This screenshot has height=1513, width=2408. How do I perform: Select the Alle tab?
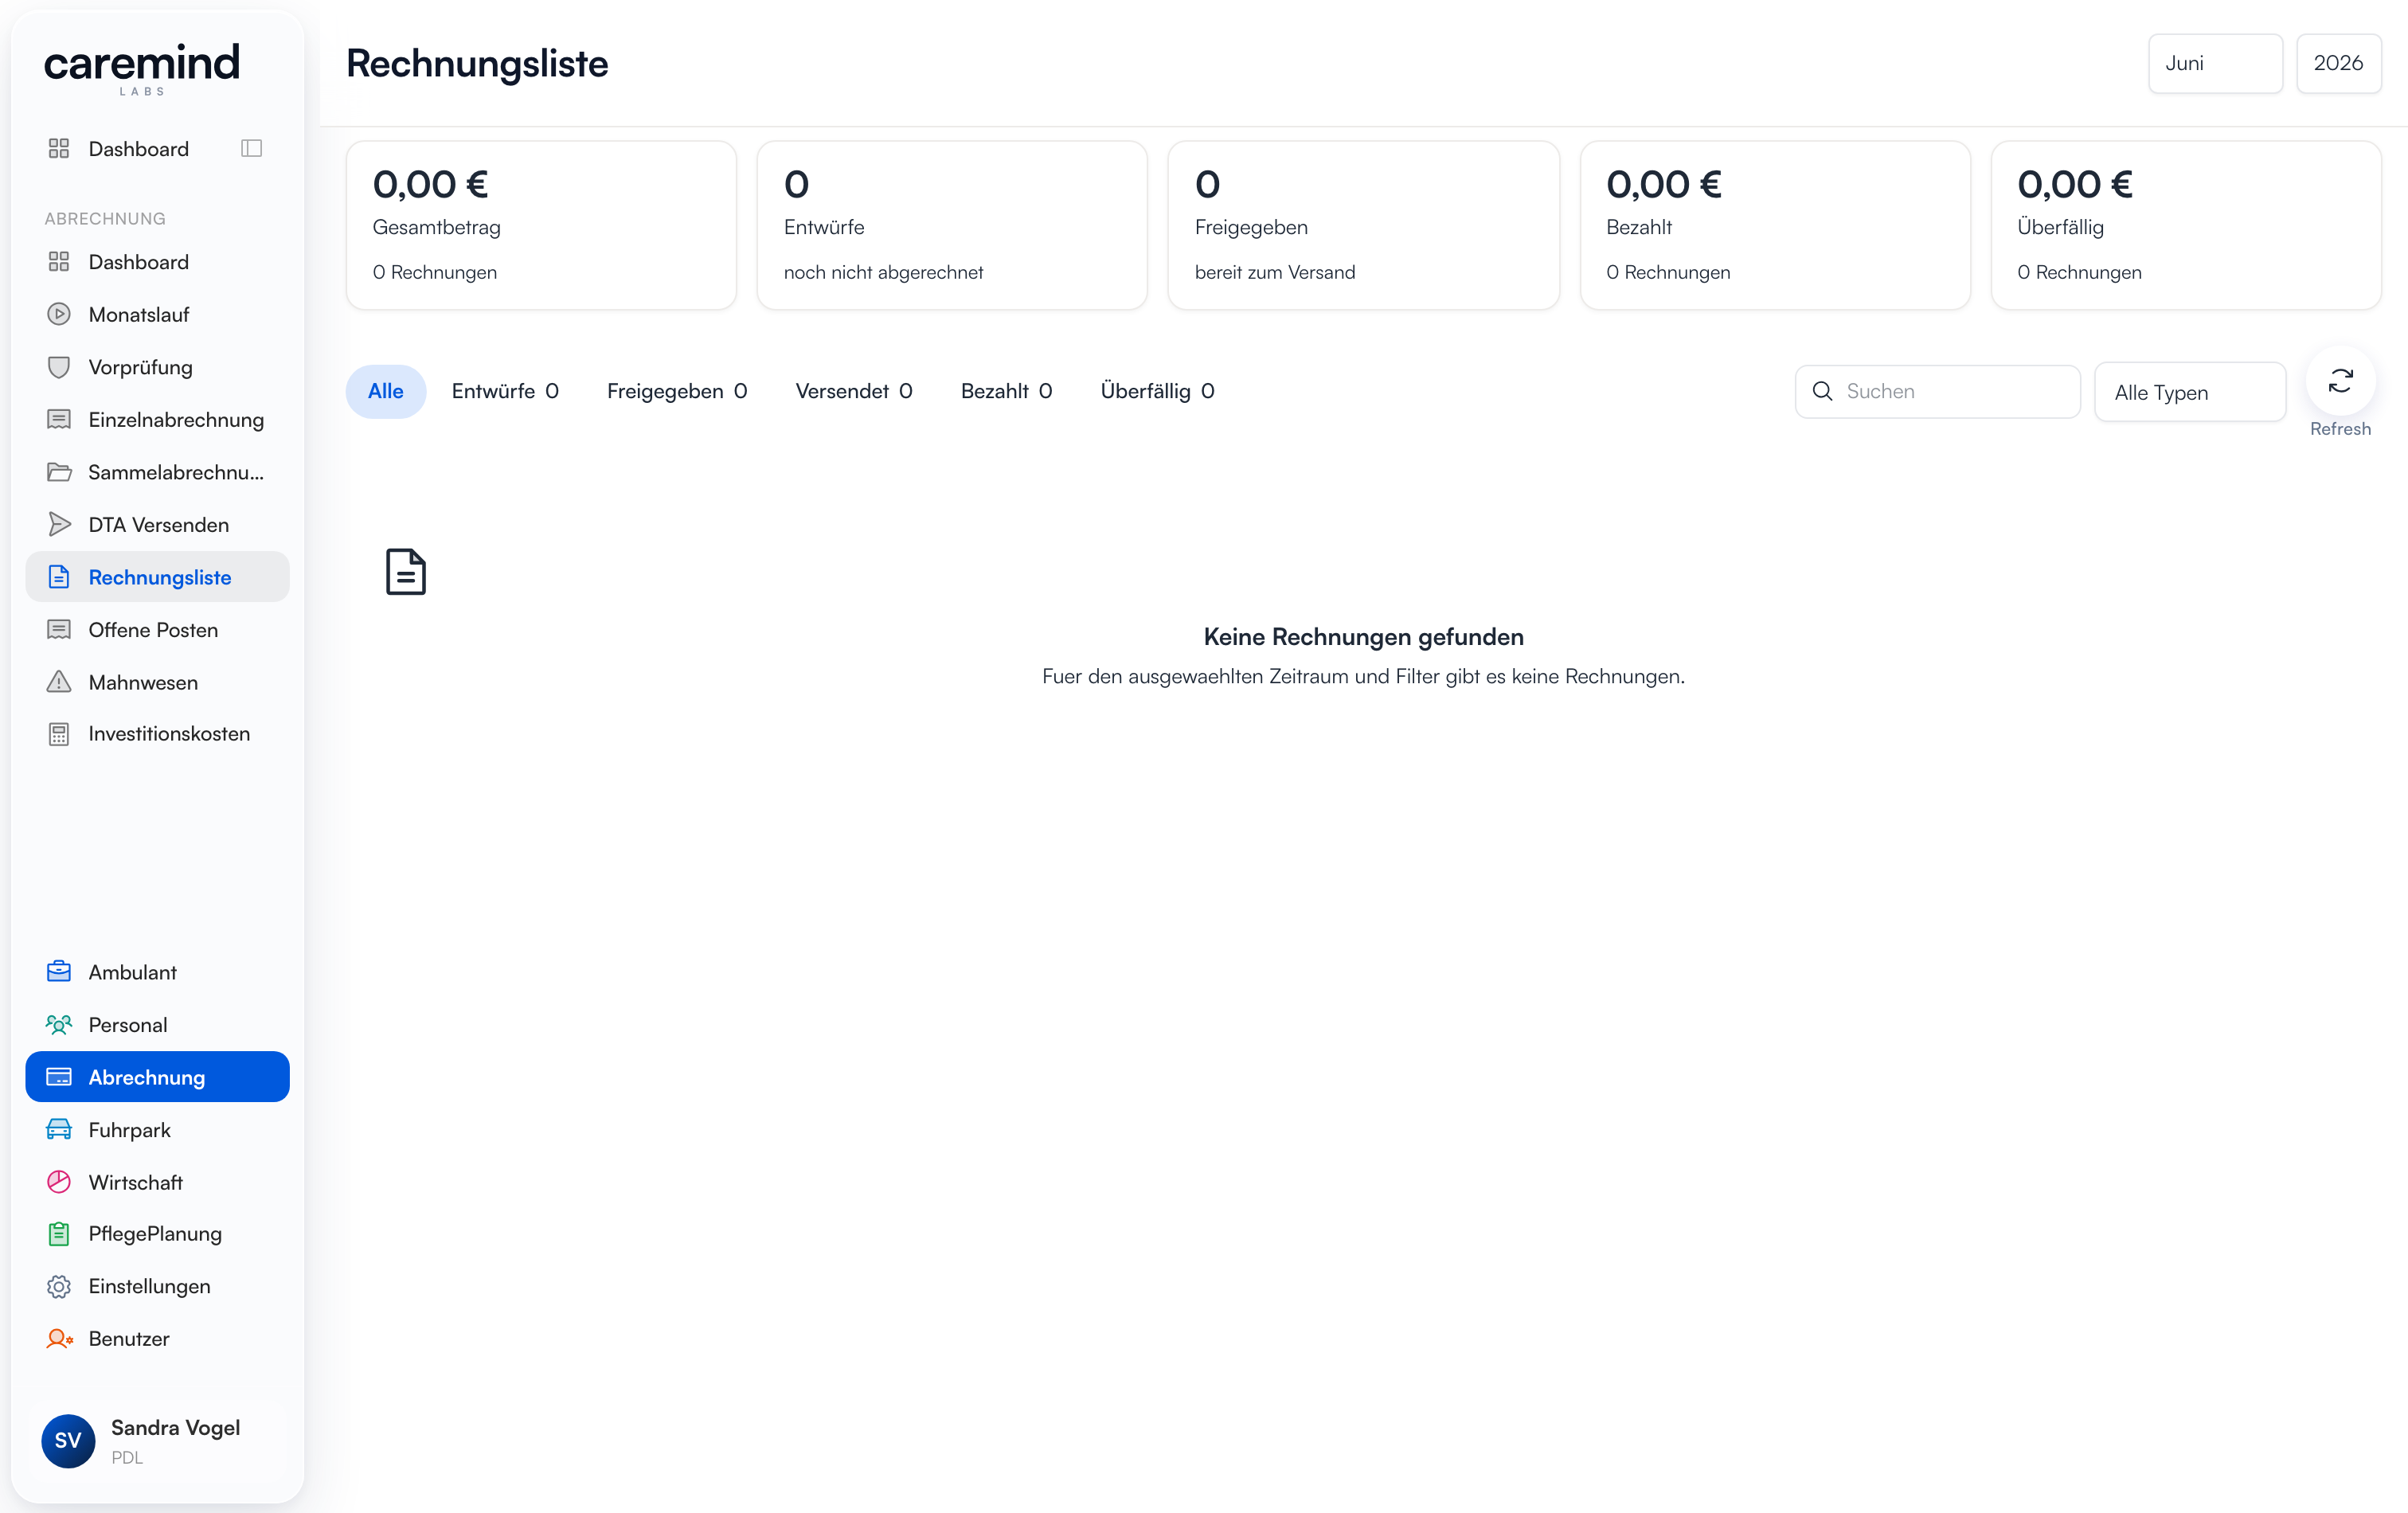point(386,391)
